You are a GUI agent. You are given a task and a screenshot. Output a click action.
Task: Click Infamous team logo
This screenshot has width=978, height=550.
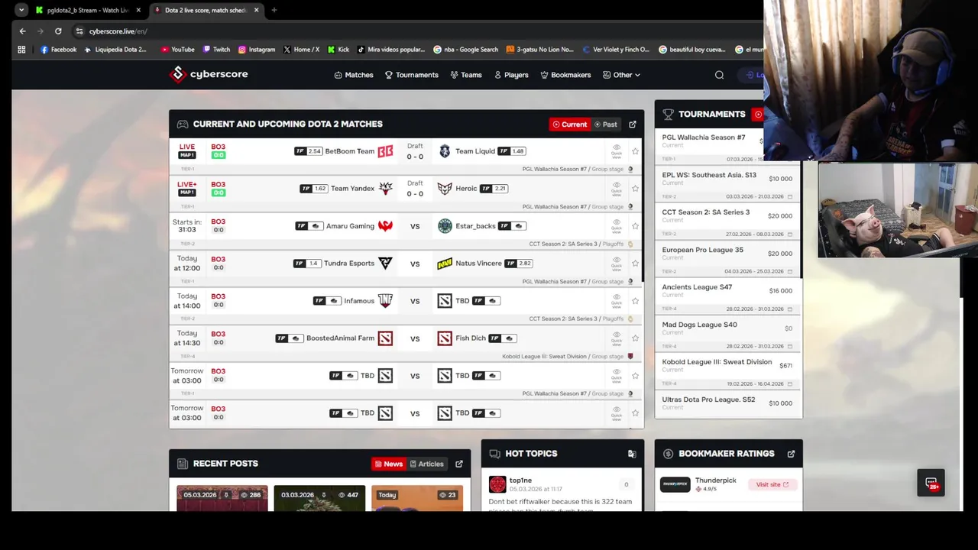tap(385, 301)
